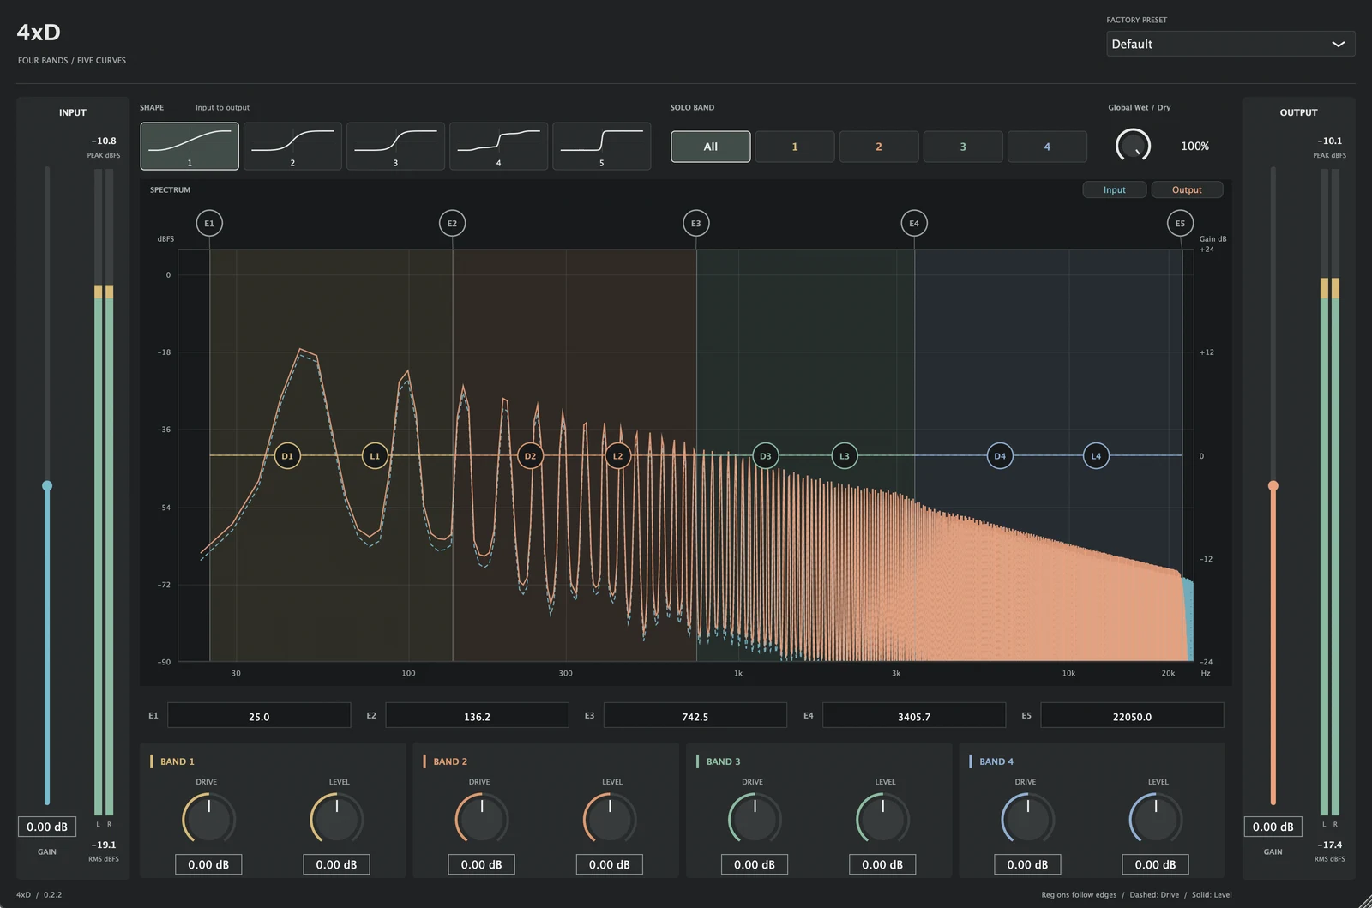Click the L1 level node
Image resolution: width=1372 pixels, height=908 pixels.
375,456
